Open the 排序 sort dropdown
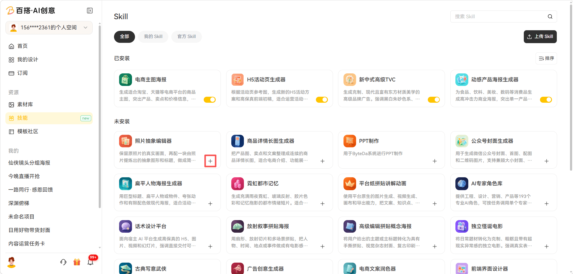 (x=546, y=58)
